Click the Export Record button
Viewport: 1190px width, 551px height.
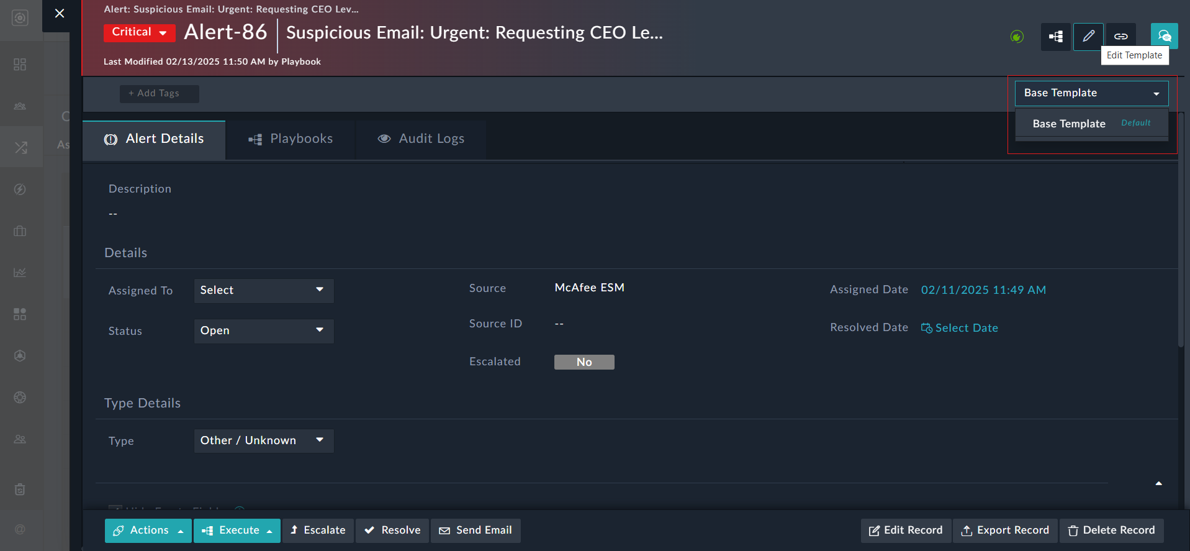click(1005, 531)
